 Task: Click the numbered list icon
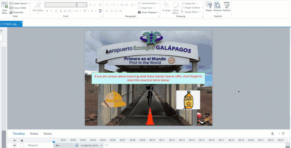[x=114, y=5]
